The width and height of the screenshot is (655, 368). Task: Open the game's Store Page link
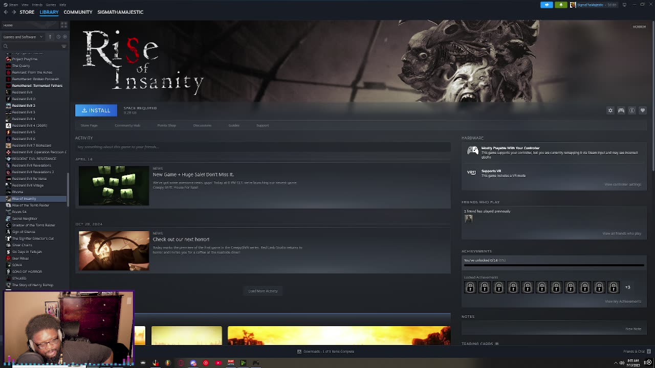point(89,125)
